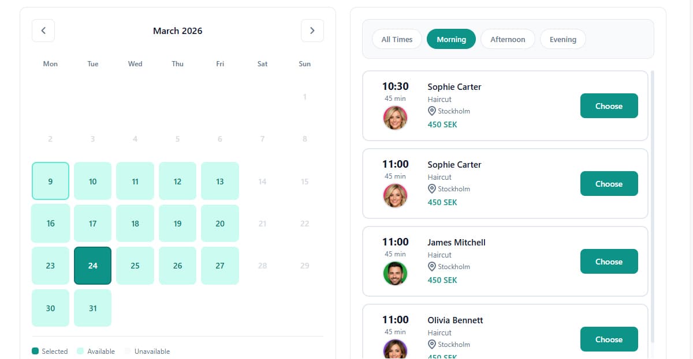Show Evening time slots
The image size is (693, 359).
coord(562,39)
